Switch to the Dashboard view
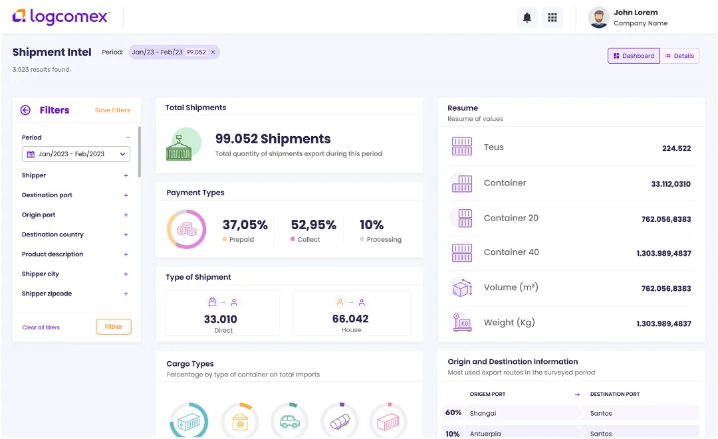Image resolution: width=718 pixels, height=439 pixels. (633, 56)
